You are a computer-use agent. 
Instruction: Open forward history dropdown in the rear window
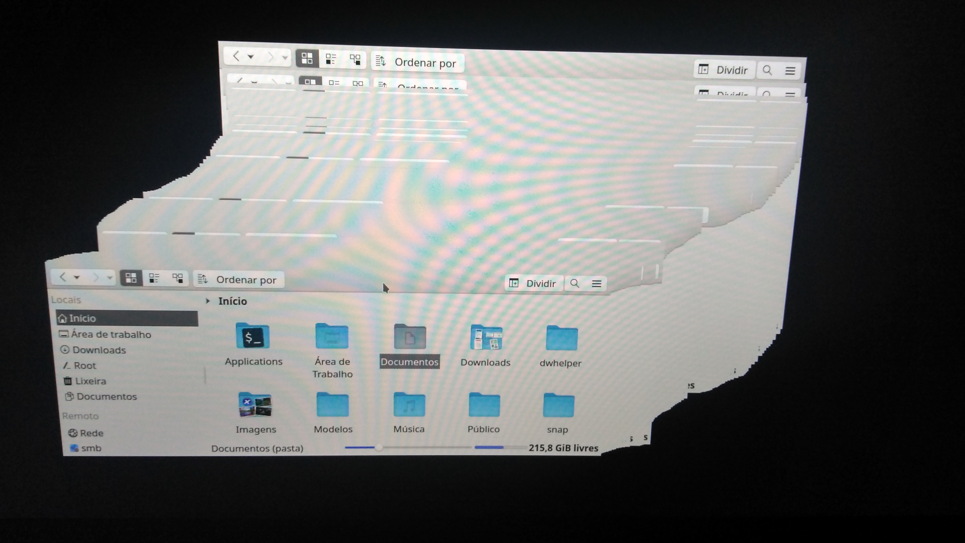285,58
